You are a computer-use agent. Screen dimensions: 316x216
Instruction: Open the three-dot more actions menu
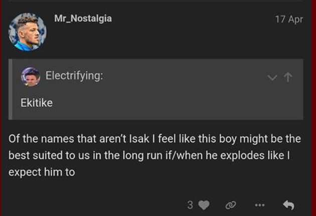coord(259,205)
